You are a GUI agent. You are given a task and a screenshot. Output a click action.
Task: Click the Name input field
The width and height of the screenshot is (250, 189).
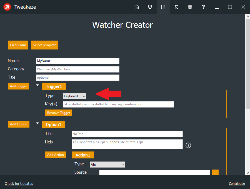coord(78,61)
